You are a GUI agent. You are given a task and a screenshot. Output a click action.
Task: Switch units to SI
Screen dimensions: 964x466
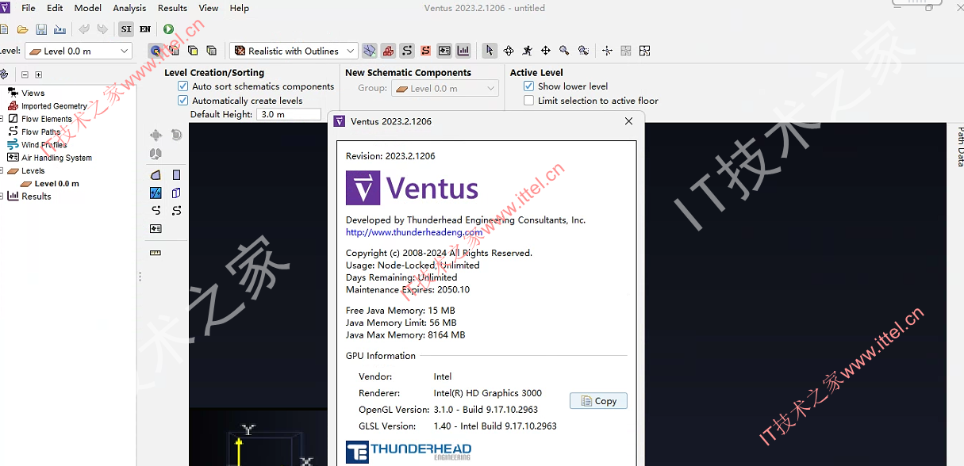(x=126, y=29)
